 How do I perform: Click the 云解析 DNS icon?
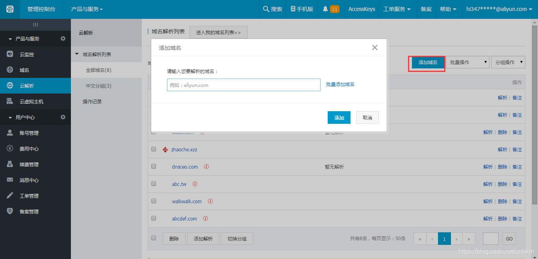click(10, 86)
